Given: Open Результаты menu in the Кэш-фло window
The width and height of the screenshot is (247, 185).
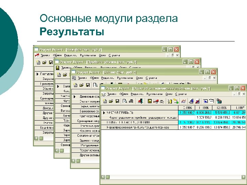Looking at the screenshot, I should pyautogui.click(x=88, y=56).
